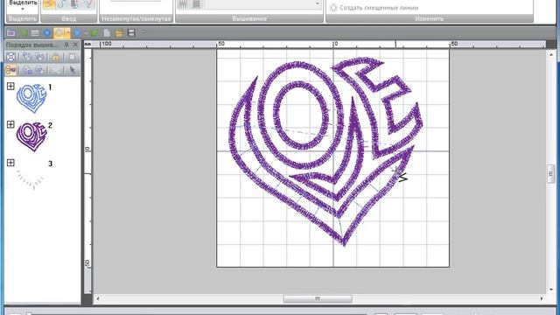The image size is (560, 315).
Task: Click the save disk toolbar icon
Action: pyautogui.click(x=131, y=33)
